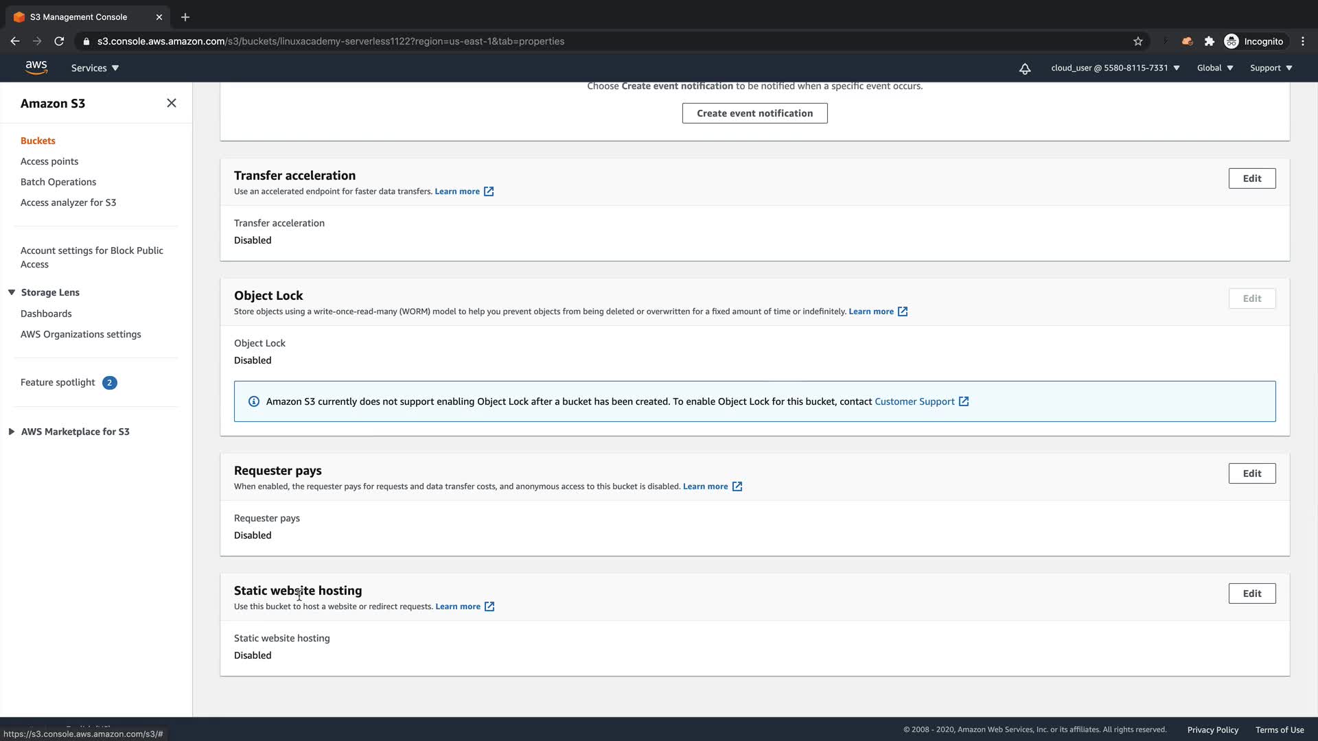Open the Services dropdown menu
Image resolution: width=1318 pixels, height=741 pixels.
pyautogui.click(x=95, y=68)
